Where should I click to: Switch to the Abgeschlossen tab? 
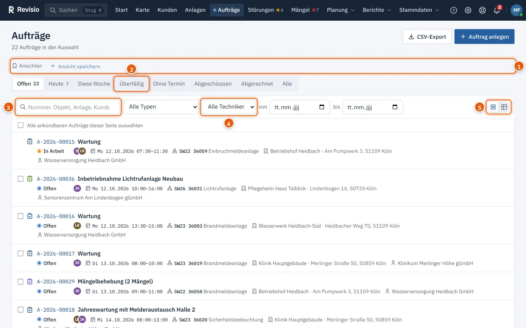click(x=213, y=84)
